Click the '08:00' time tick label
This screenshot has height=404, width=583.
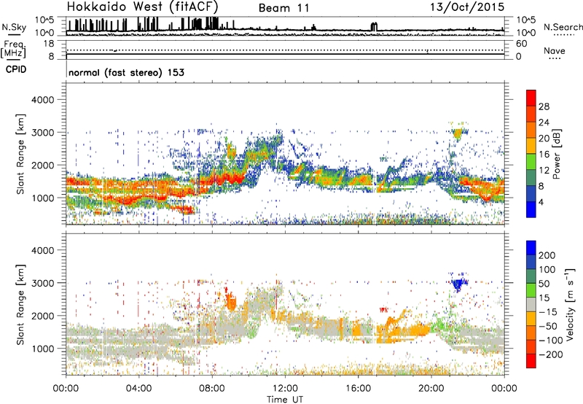212,389
